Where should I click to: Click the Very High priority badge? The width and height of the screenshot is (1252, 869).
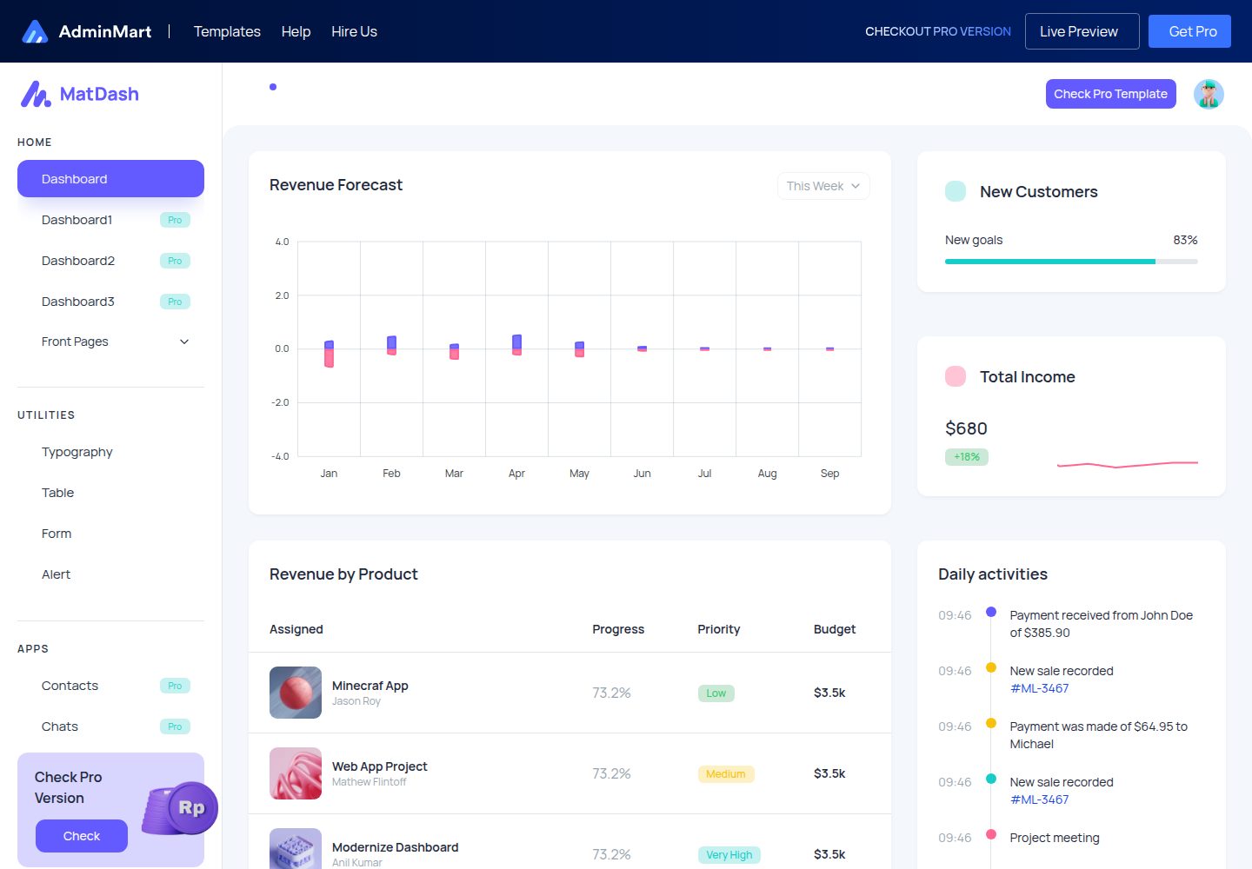point(729,854)
